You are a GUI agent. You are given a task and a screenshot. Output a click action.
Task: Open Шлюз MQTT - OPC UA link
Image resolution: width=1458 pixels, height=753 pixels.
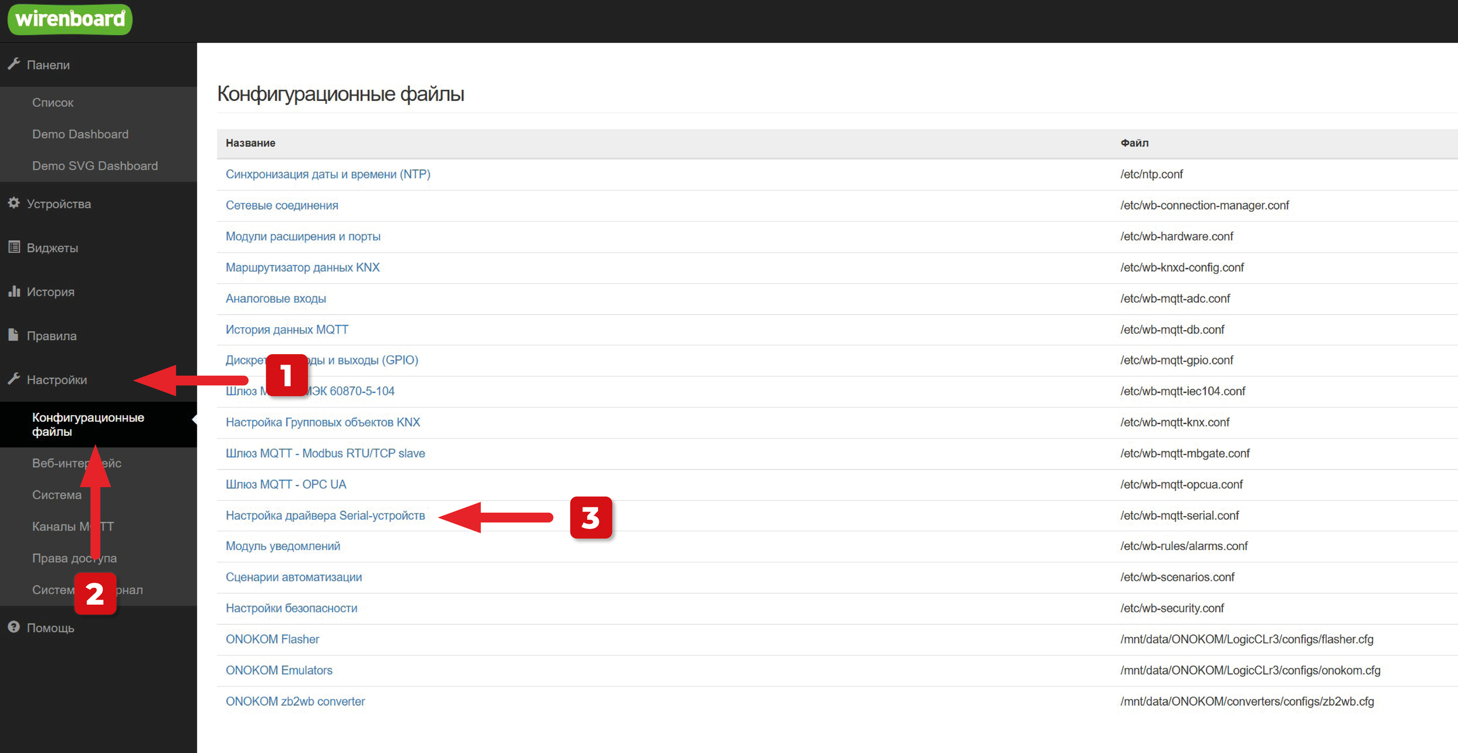pos(285,484)
